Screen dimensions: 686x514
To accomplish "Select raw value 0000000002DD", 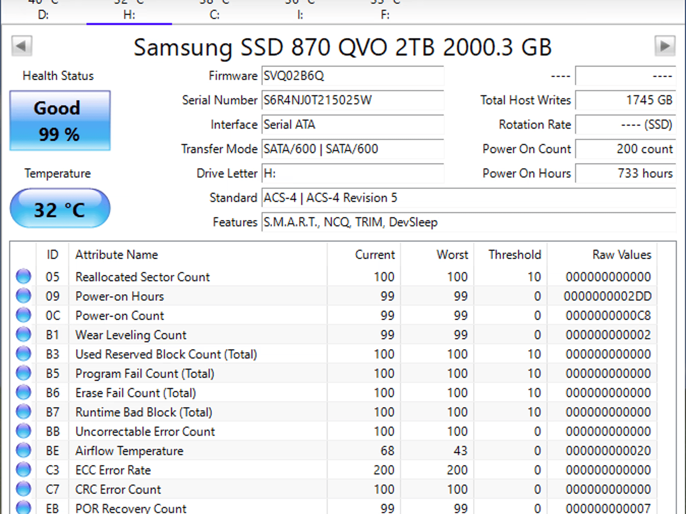I will coord(608,296).
